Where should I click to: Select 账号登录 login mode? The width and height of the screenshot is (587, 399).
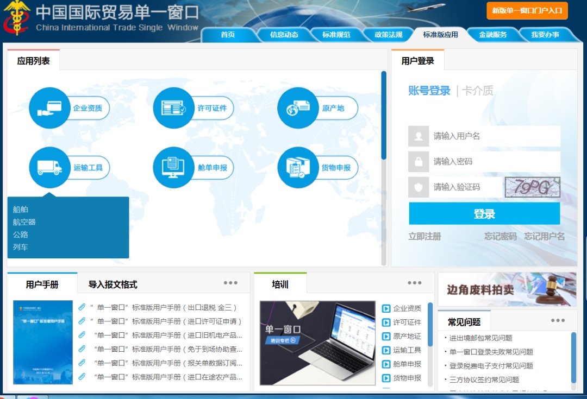(x=429, y=91)
